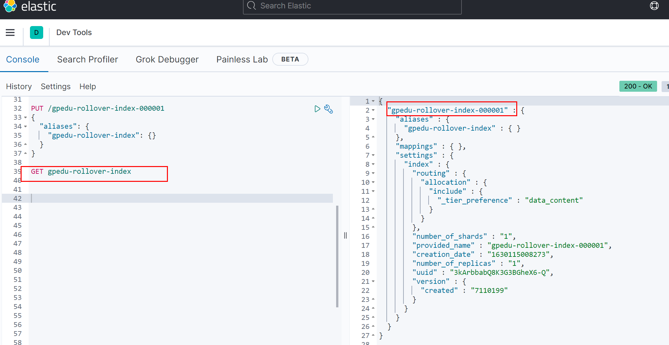Switch to the Console tab
This screenshot has width=669, height=345.
pos(23,60)
